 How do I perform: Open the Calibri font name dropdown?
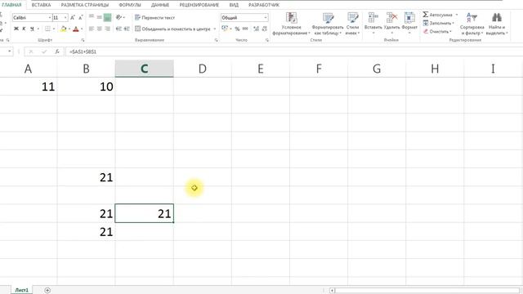50,18
